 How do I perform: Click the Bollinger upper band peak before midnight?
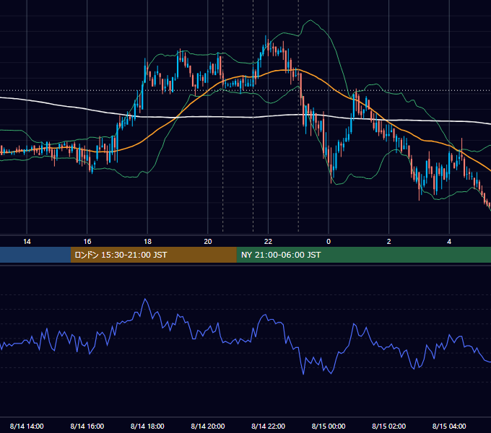pyautogui.click(x=310, y=20)
